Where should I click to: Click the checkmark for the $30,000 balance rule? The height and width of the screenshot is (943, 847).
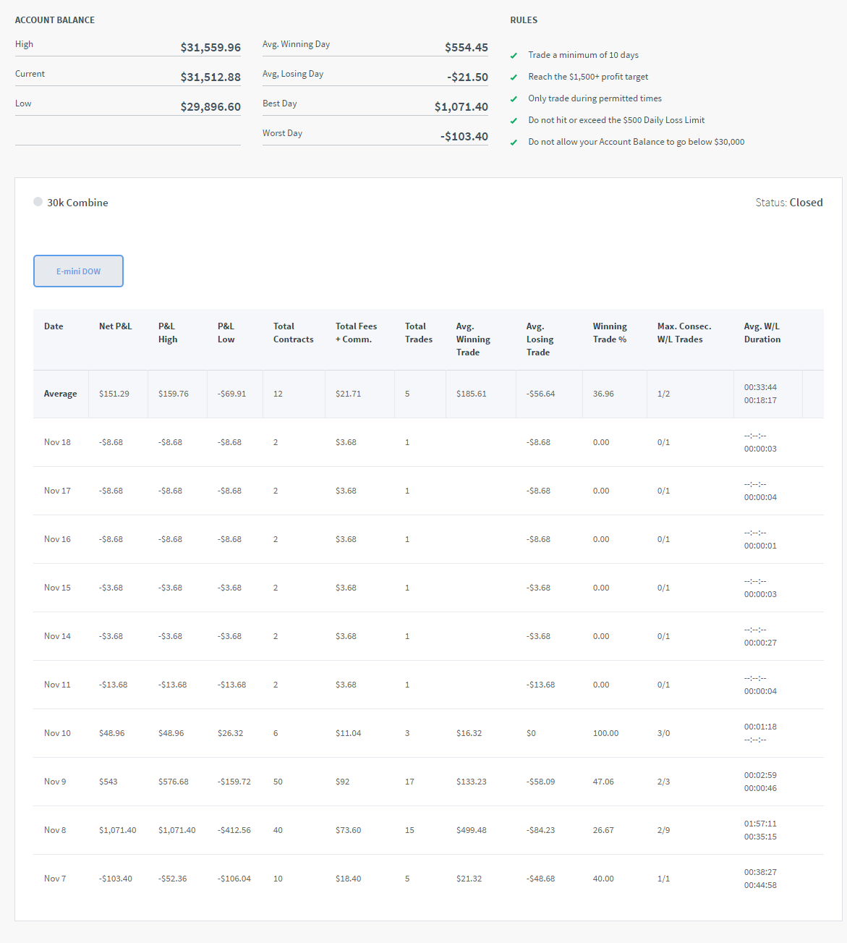click(x=514, y=142)
